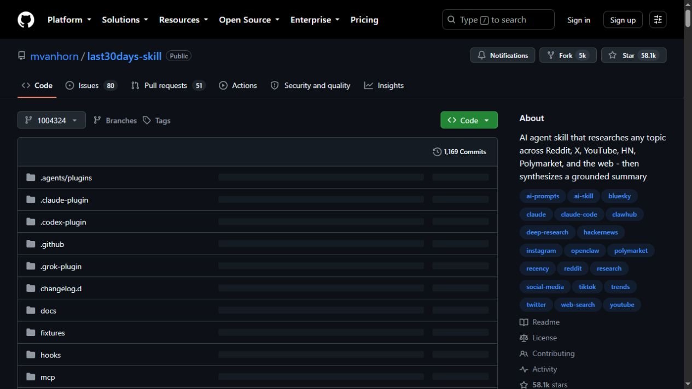Open the 1004324 branch selector dropdown

coord(51,120)
